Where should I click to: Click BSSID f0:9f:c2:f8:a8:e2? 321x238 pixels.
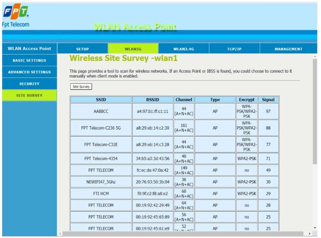(x=153, y=193)
